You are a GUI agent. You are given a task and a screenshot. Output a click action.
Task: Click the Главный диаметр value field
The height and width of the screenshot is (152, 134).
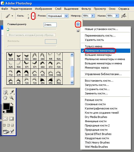50,25
